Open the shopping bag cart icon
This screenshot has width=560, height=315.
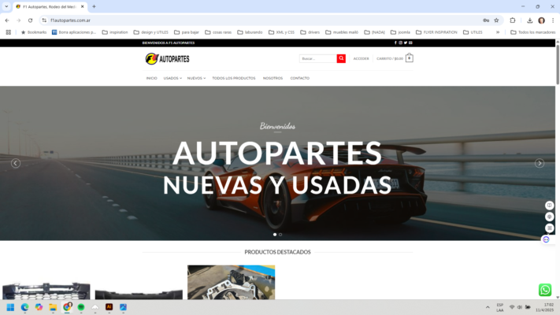click(410, 57)
